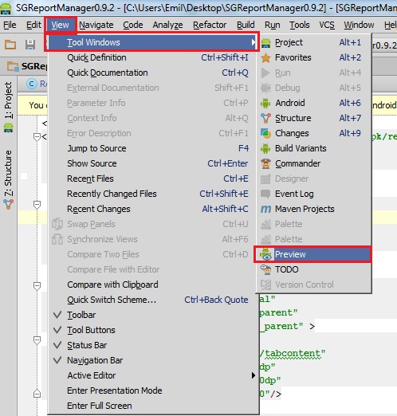397x416 pixels.
Task: Open the Project tool window entry
Action: point(313,42)
